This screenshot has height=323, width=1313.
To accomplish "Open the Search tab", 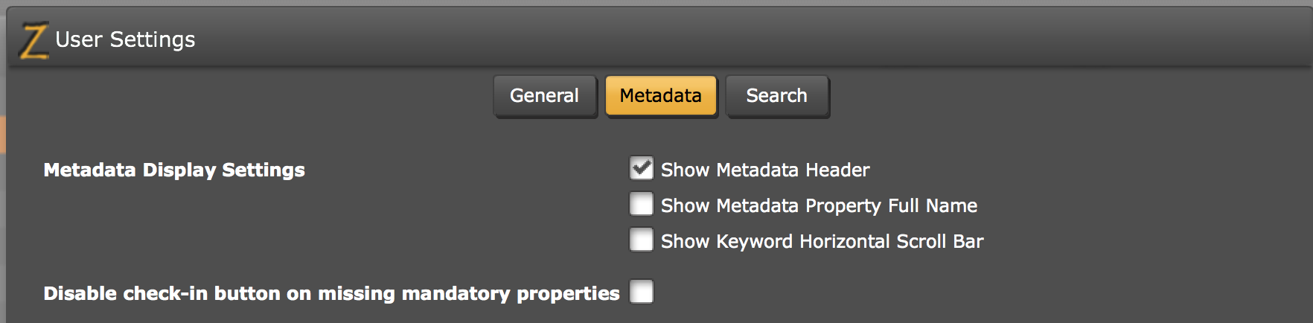I will click(777, 96).
